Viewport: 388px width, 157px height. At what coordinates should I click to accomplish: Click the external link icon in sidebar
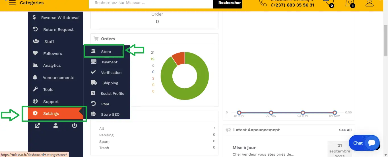tap(37, 126)
